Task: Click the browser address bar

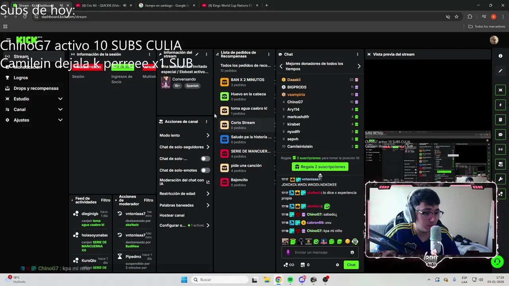Action: [239, 17]
